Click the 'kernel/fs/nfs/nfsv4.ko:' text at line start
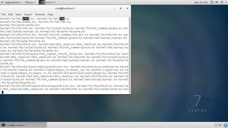Screen dimensions: 228x128 click(x=19, y=44)
